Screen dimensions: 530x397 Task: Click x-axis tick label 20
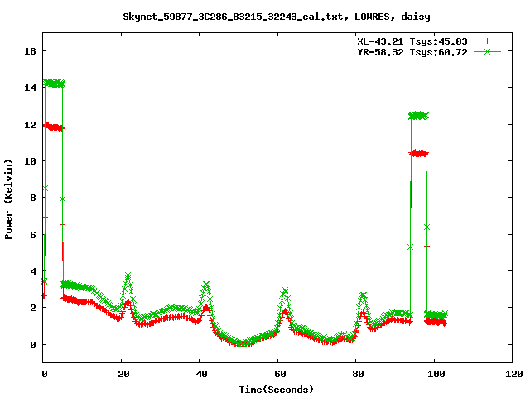123,374
